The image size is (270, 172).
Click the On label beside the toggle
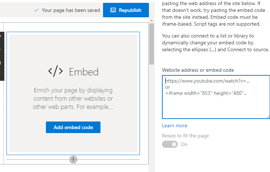tap(184, 144)
